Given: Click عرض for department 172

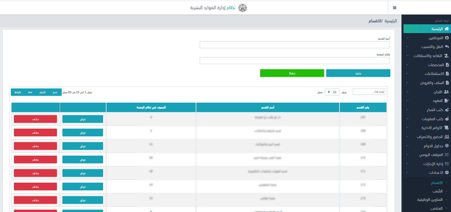Looking at the screenshot, I should [83, 187].
